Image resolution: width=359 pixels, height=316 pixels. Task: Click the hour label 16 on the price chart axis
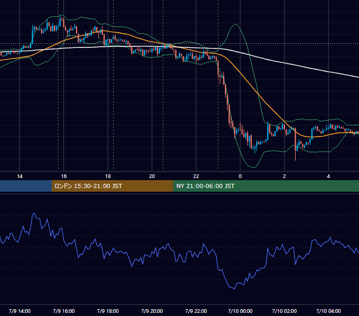point(64,176)
